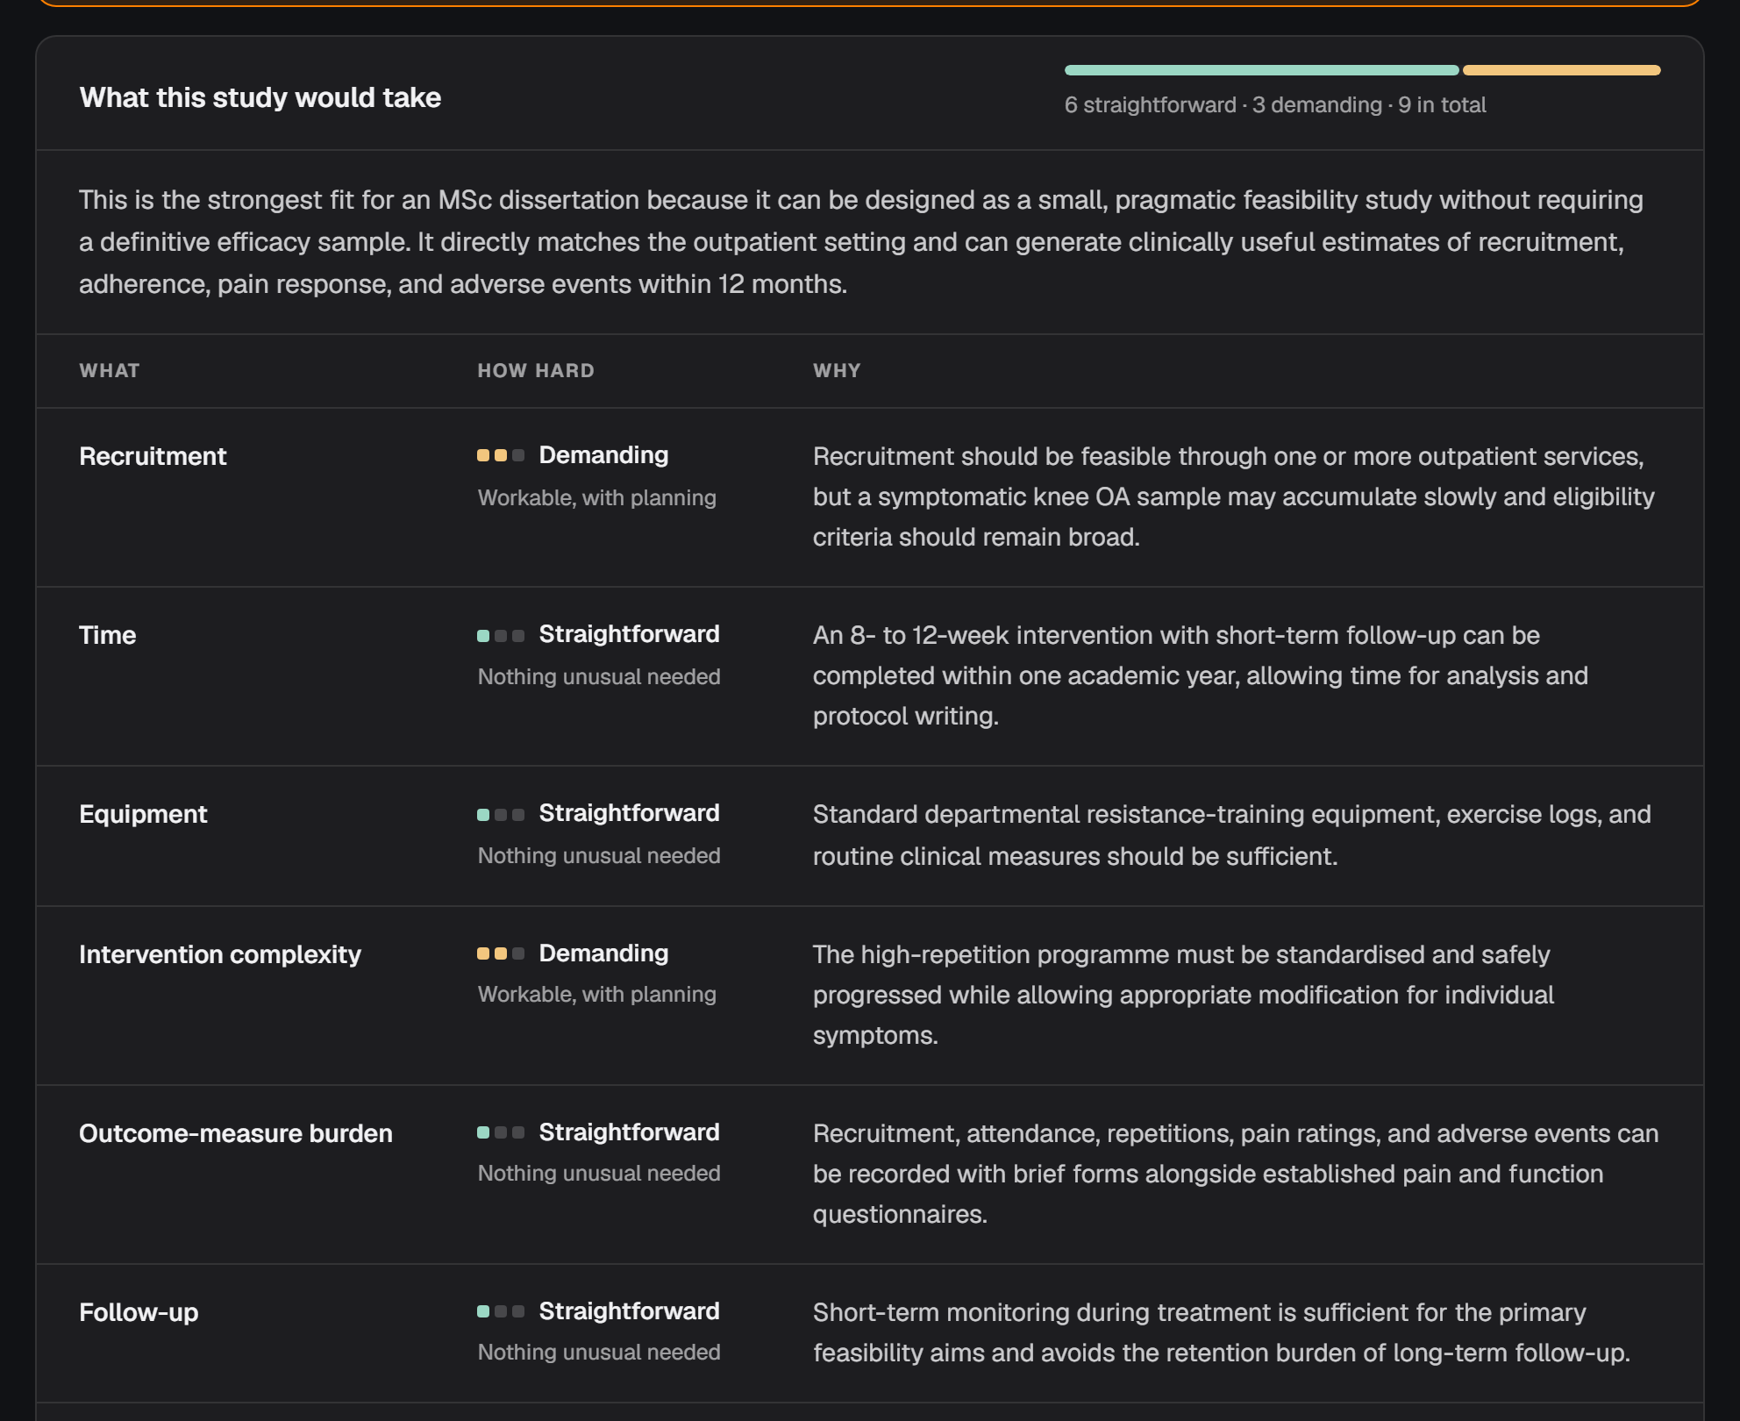Click the HOW HARD column header

pyautogui.click(x=536, y=370)
